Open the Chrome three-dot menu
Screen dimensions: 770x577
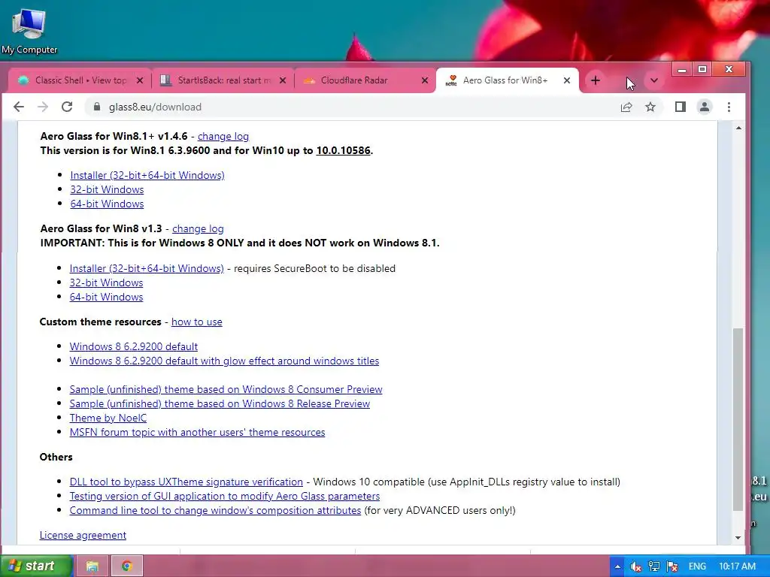(x=729, y=107)
